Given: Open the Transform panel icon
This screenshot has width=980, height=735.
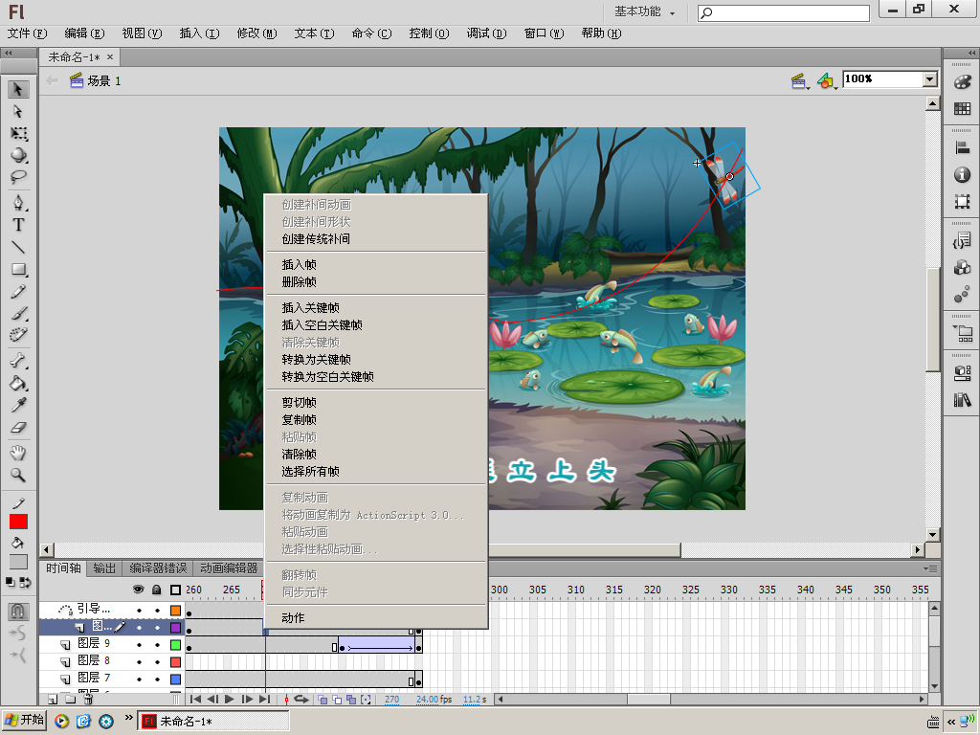Looking at the screenshot, I should click(x=963, y=201).
